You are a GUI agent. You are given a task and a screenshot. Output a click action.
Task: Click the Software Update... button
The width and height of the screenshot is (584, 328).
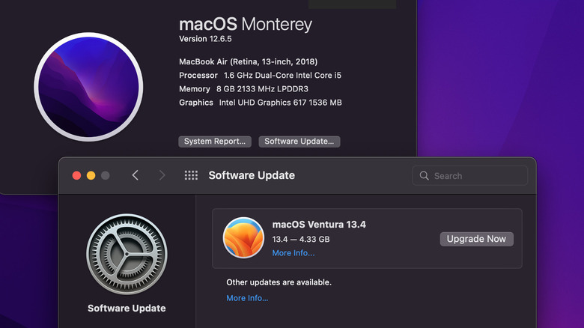coord(299,142)
